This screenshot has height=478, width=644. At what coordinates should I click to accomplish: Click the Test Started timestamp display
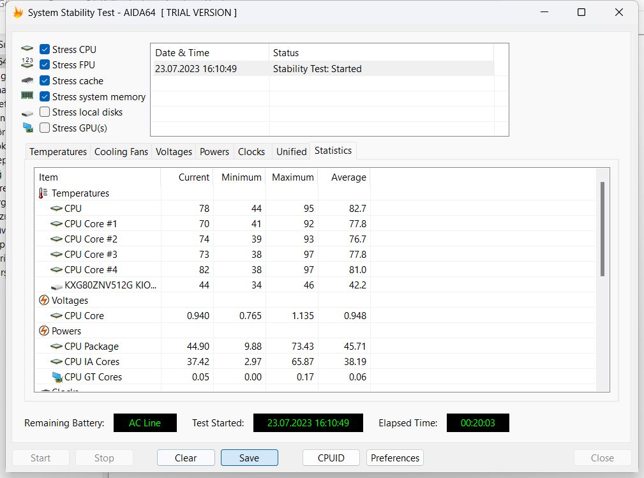click(x=308, y=423)
